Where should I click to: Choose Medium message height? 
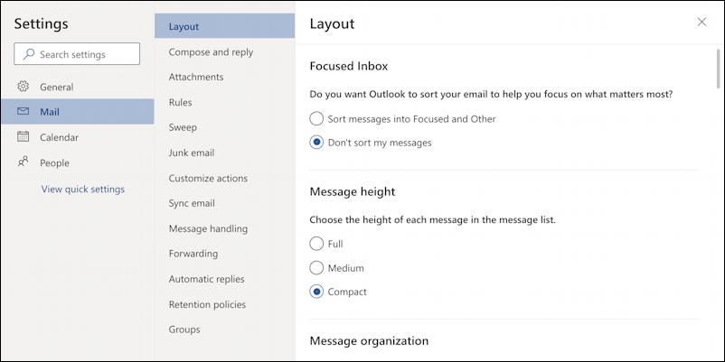[316, 268]
